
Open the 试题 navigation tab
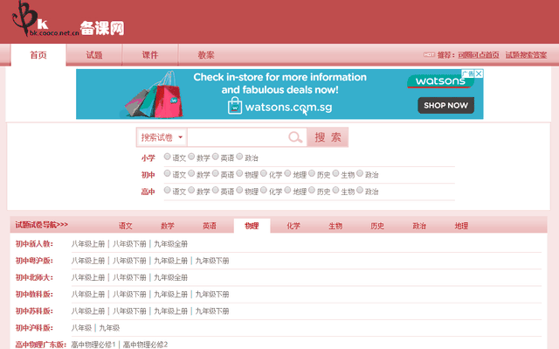[94, 55]
